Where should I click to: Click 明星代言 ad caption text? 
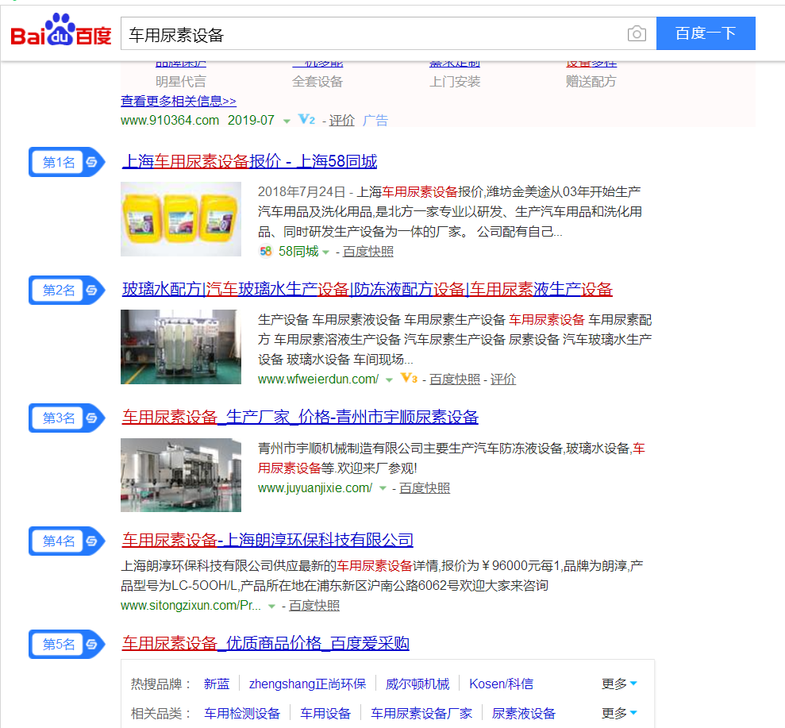pos(181,82)
